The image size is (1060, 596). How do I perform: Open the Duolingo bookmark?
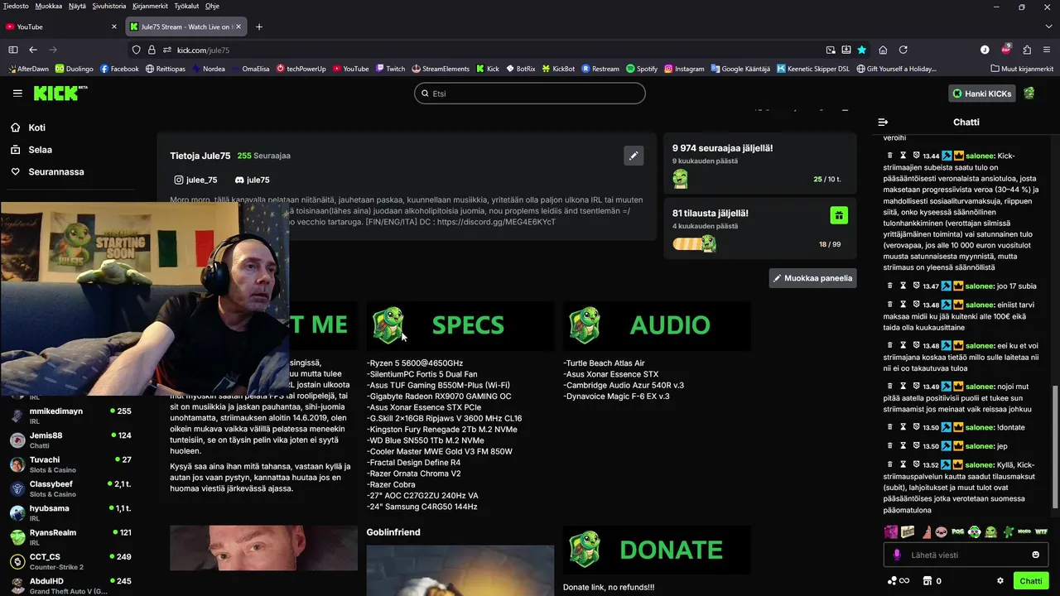click(x=74, y=69)
